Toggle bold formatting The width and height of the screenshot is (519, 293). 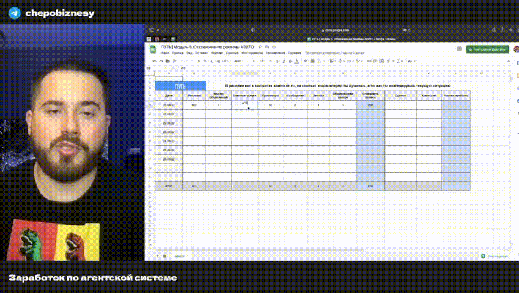pyautogui.click(x=277, y=61)
